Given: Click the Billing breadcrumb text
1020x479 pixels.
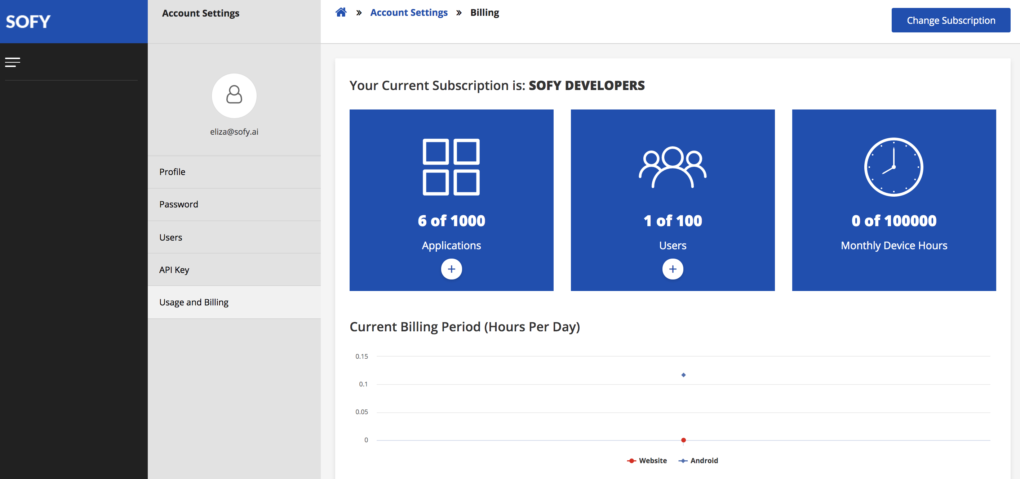Looking at the screenshot, I should coord(484,13).
